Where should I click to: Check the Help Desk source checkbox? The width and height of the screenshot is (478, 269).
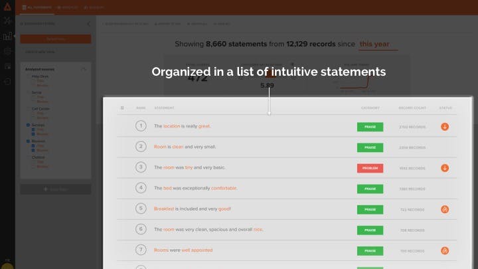[x=28, y=76]
